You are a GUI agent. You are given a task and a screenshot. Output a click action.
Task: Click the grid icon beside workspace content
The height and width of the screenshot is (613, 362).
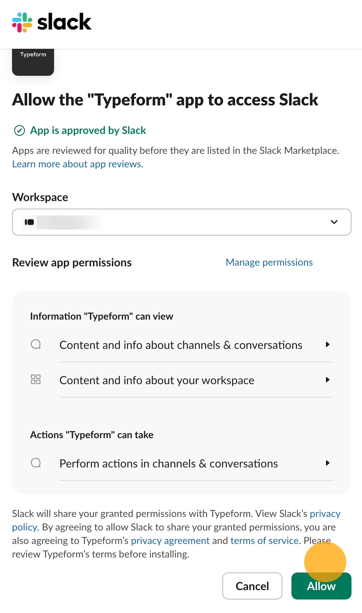click(x=36, y=379)
